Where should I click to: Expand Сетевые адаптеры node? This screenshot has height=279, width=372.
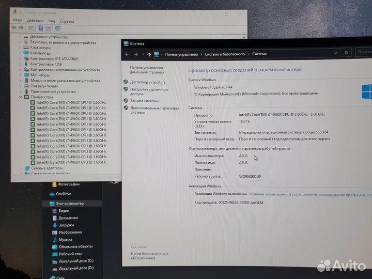click(21, 168)
